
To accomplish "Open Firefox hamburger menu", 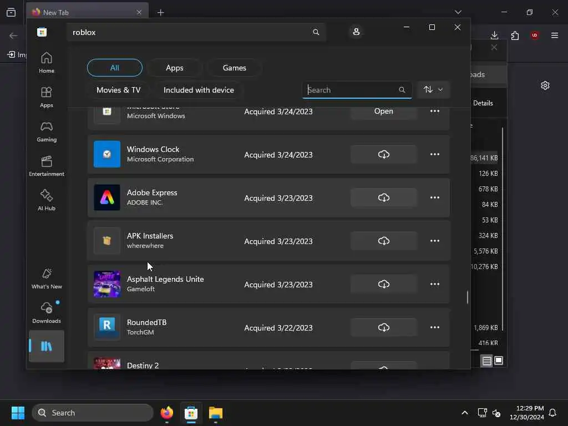I will pyautogui.click(x=555, y=35).
